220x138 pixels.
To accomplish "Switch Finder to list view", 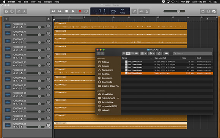I will [x=128, y=54].
